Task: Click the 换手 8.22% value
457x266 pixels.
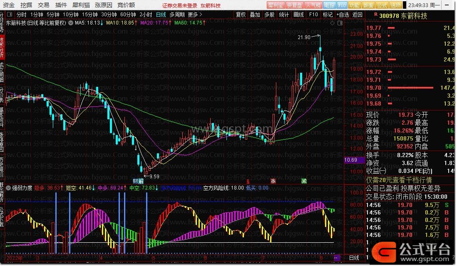Action: pyautogui.click(x=405, y=155)
